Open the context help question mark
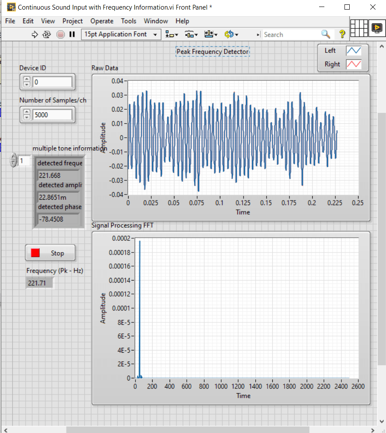 pyautogui.click(x=342, y=34)
